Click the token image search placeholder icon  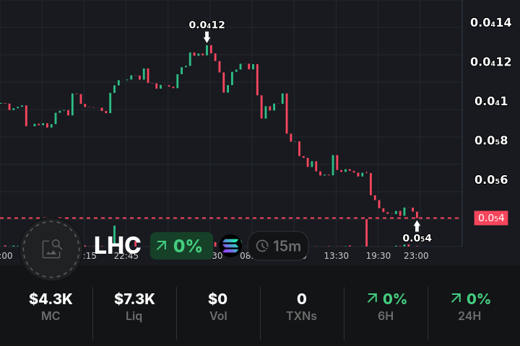click(x=51, y=249)
